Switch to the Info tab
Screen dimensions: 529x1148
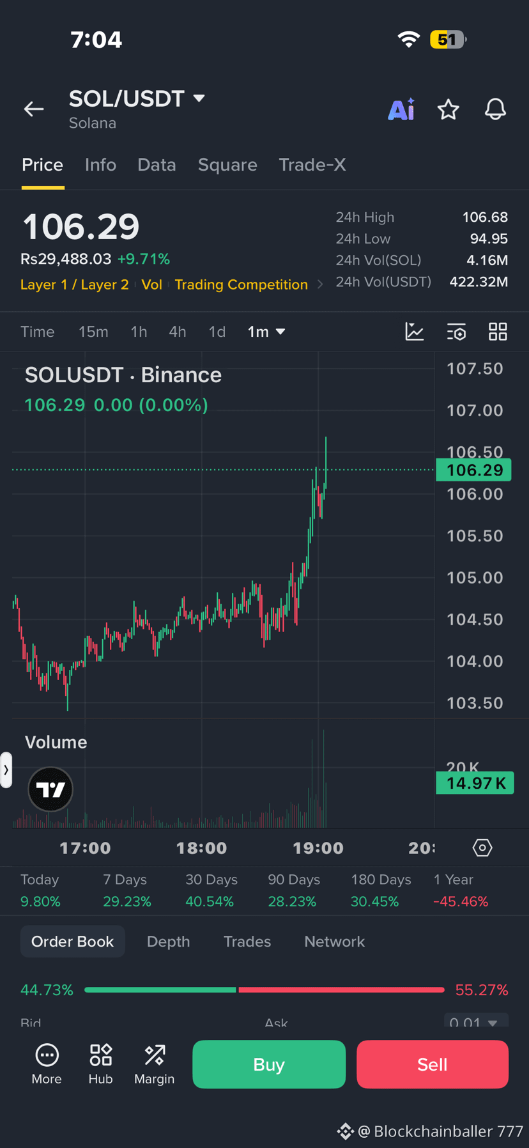tap(100, 165)
